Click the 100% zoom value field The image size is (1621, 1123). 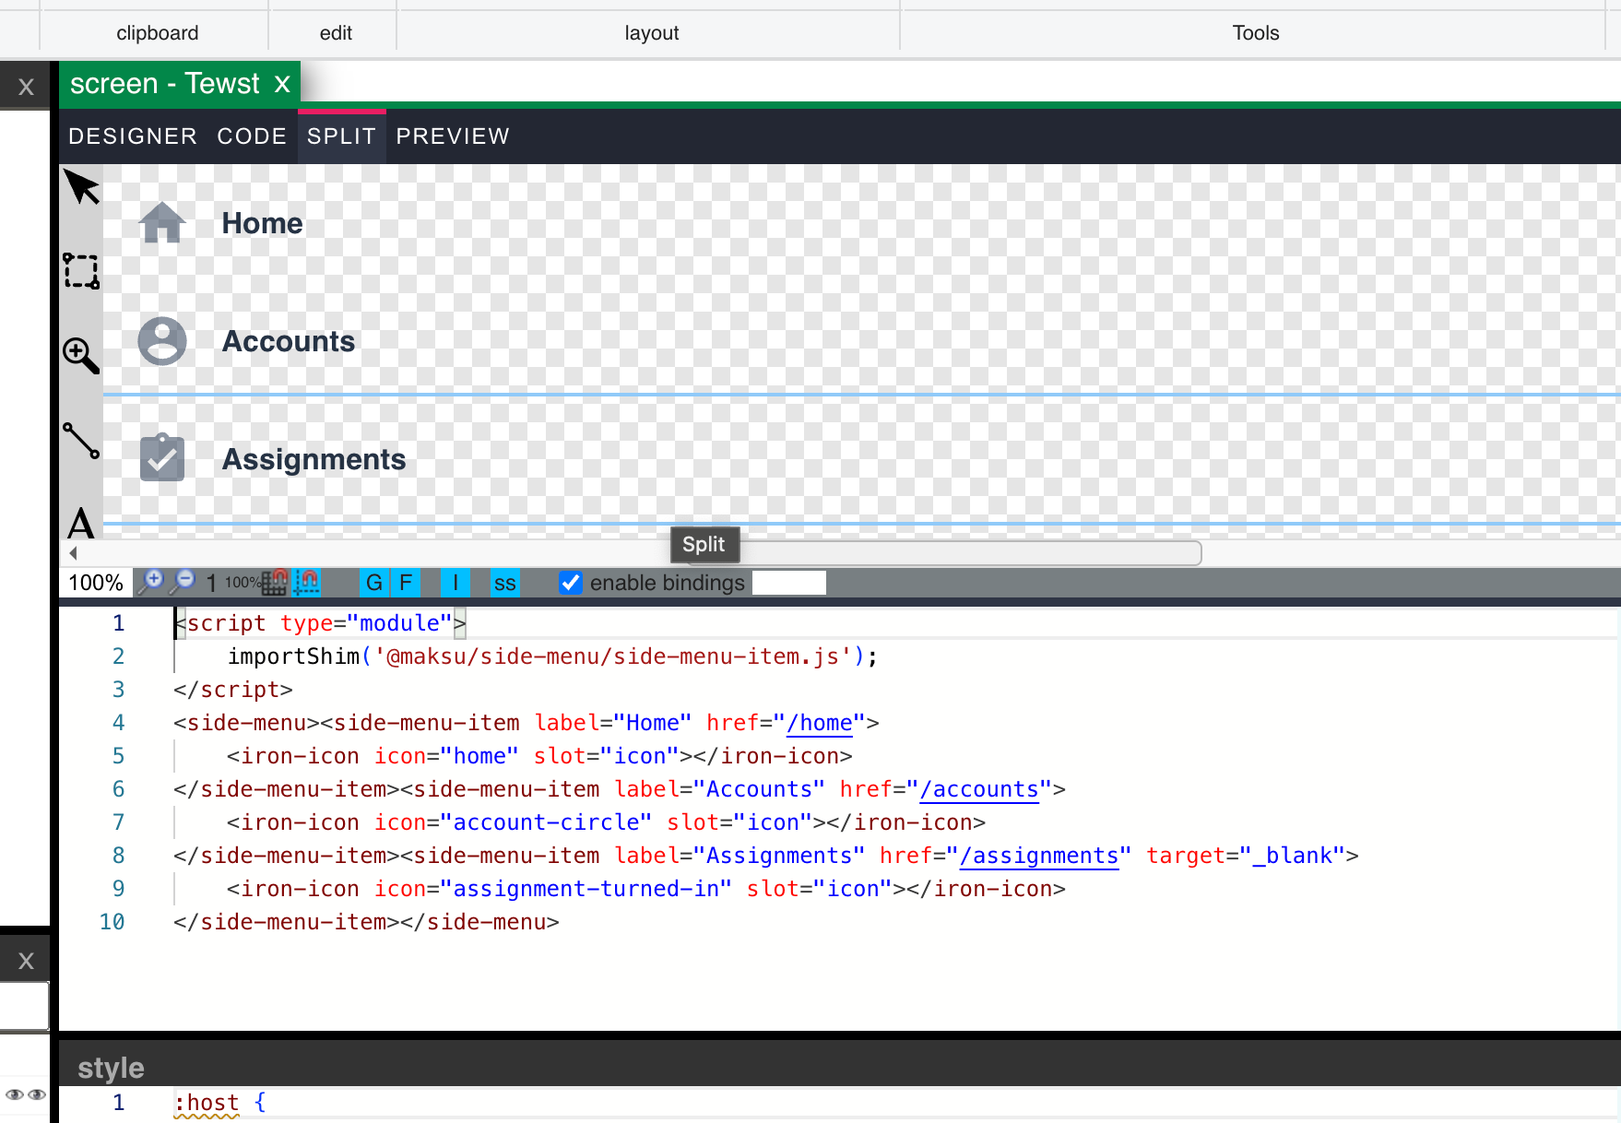(x=96, y=583)
